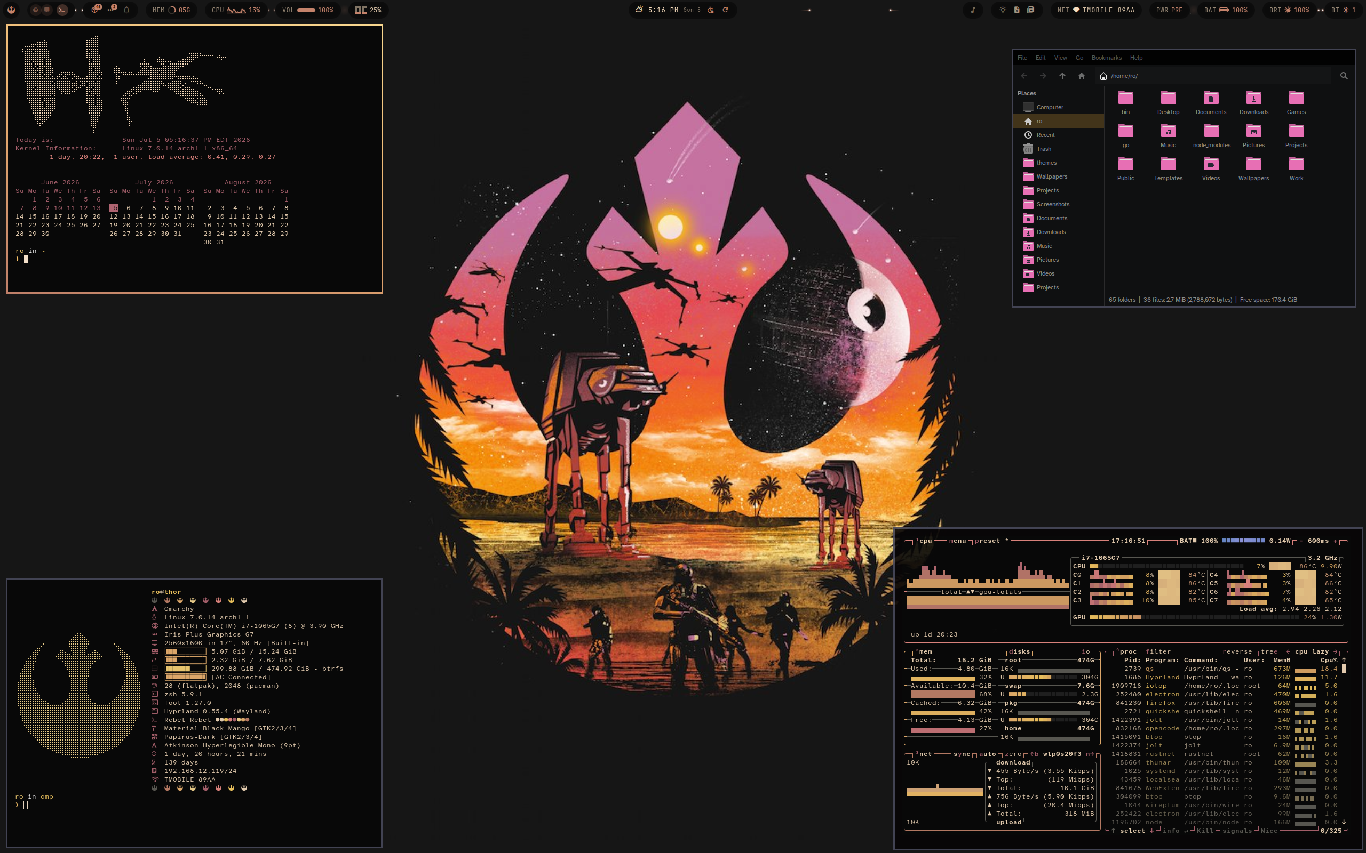Click btop proc filter
Image resolution: width=1366 pixels, height=853 pixels.
pyautogui.click(x=1158, y=651)
